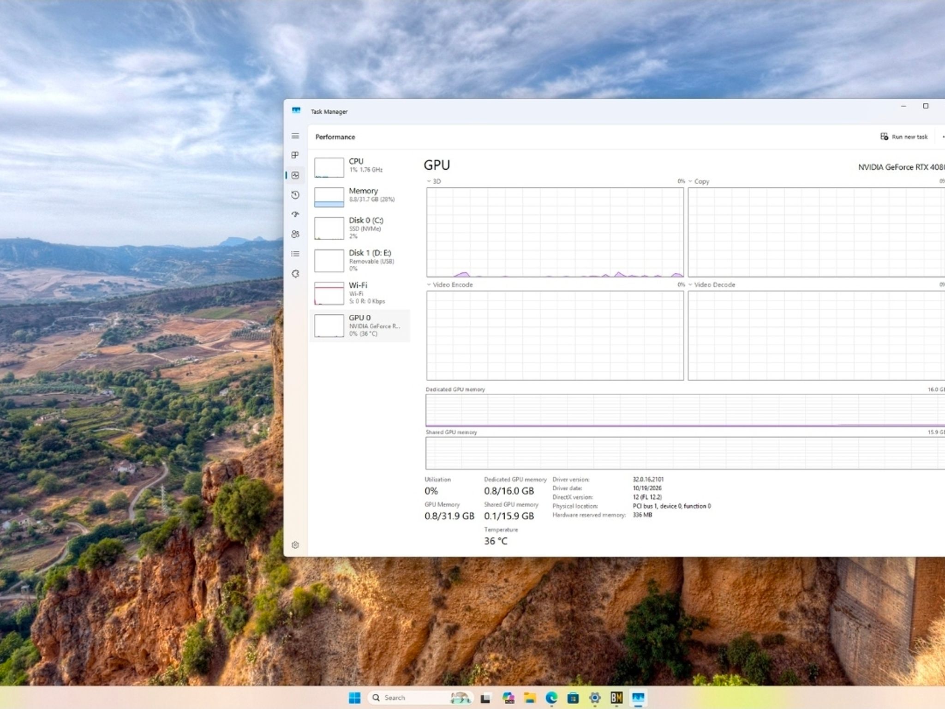Image resolution: width=945 pixels, height=709 pixels.
Task: Open the Windows Start menu
Action: (x=354, y=697)
